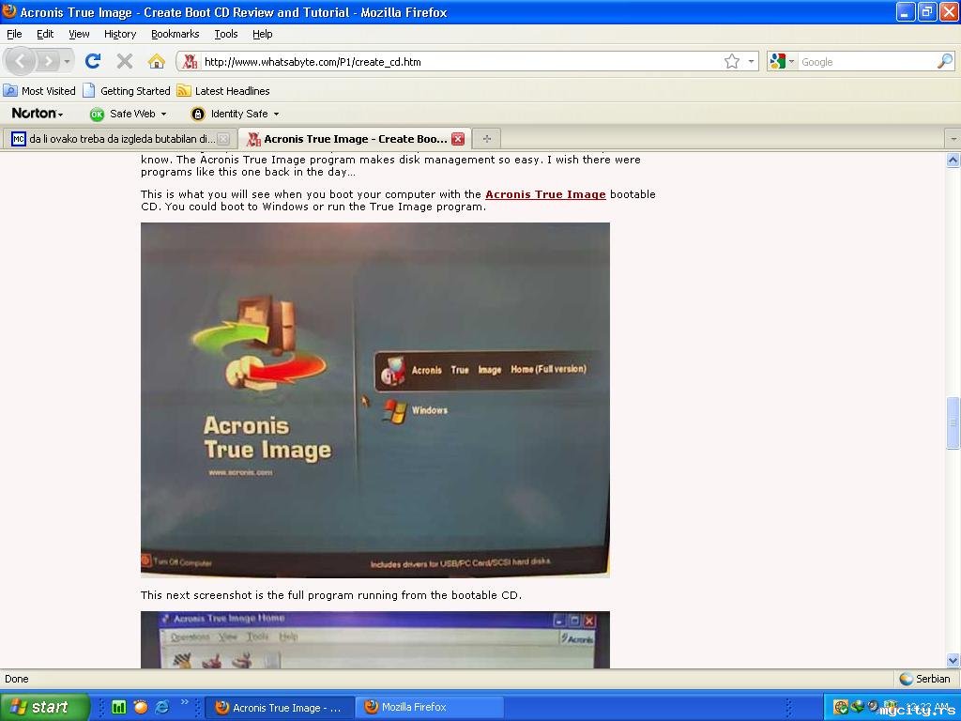Follow the Acronis True Image hyperlink
The image size is (961, 721).
click(x=545, y=194)
